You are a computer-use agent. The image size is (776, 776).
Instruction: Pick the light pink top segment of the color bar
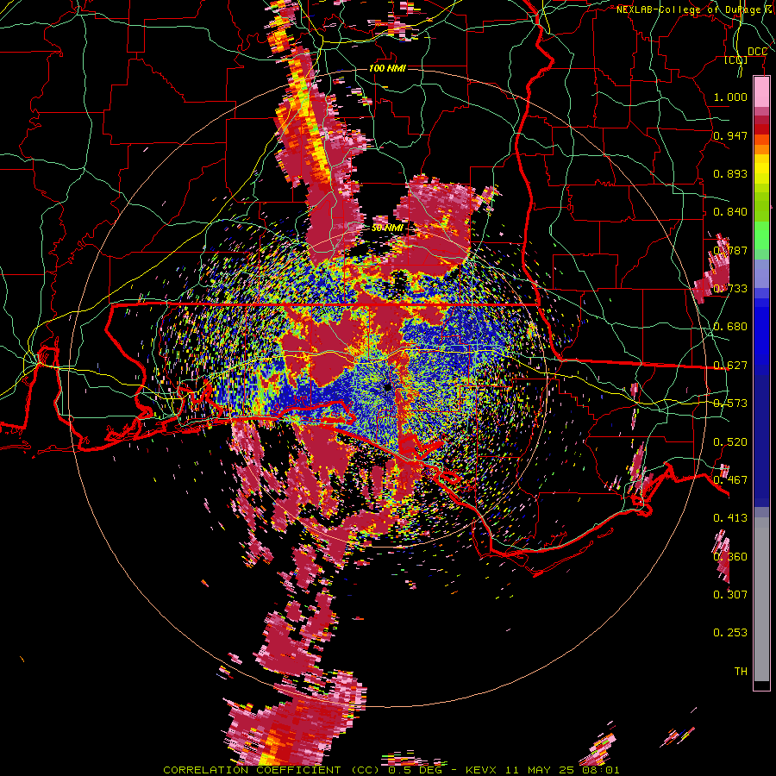pyautogui.click(x=761, y=92)
